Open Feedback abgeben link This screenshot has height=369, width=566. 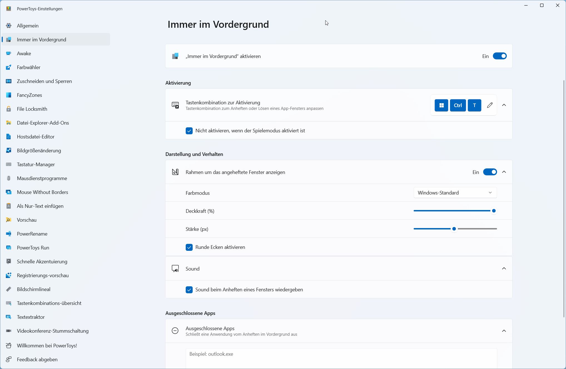pos(37,360)
